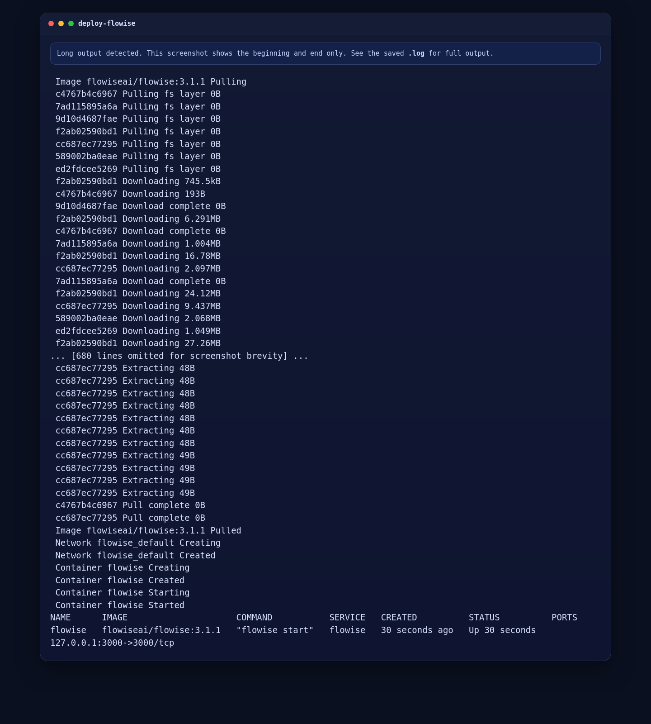Click the bold '.log' text in banner
The height and width of the screenshot is (724, 651).
[x=416, y=53]
